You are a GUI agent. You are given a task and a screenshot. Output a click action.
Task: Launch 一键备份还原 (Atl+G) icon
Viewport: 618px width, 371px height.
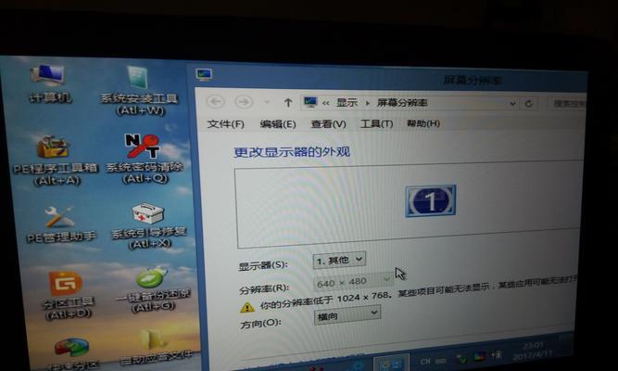click(x=153, y=290)
